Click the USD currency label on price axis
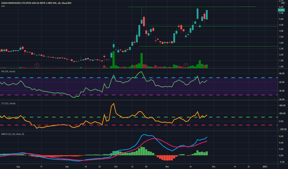Viewport: 288px width, 169px height. coord(283,3)
